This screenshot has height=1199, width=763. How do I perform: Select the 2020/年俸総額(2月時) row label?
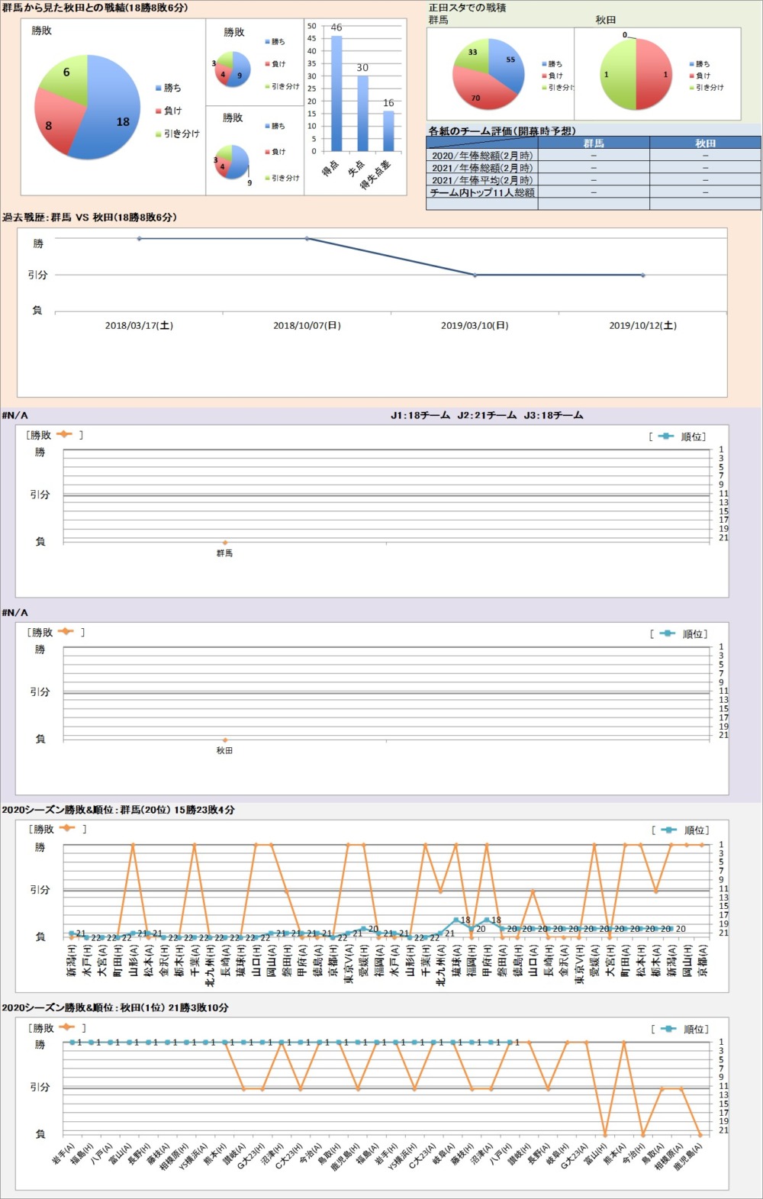pyautogui.click(x=482, y=155)
